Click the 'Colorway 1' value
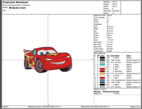142x109 pixels. [x=116, y=11]
